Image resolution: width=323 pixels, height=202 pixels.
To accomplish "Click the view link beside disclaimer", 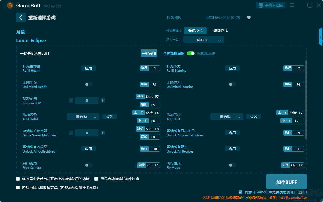I will click(x=302, y=192).
